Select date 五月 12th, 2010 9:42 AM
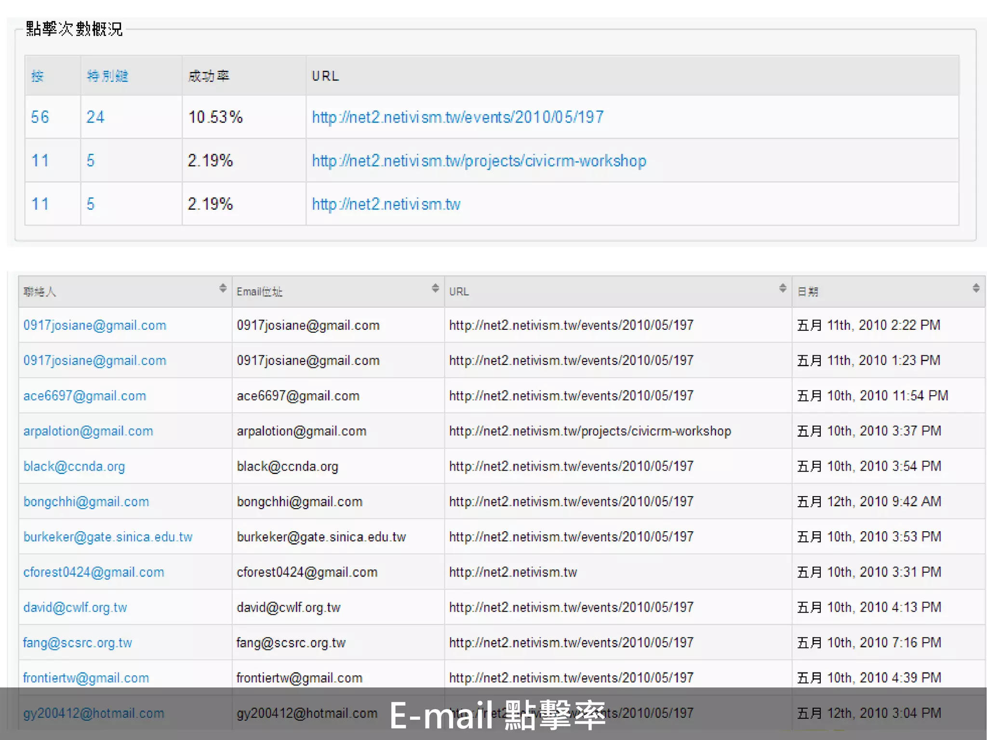 [x=869, y=501]
